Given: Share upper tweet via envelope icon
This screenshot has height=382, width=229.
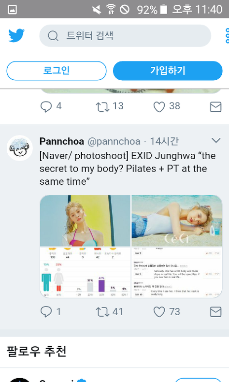Looking at the screenshot, I should tap(215, 107).
